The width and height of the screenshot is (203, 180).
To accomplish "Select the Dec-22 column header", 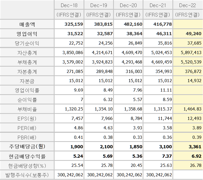I will click(x=187, y=6).
